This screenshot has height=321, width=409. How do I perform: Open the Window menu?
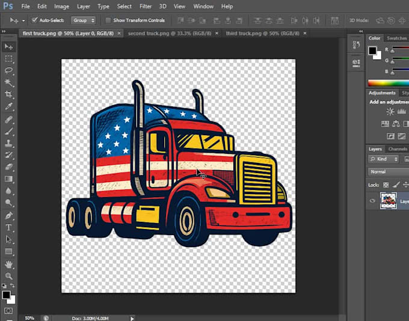click(x=203, y=7)
